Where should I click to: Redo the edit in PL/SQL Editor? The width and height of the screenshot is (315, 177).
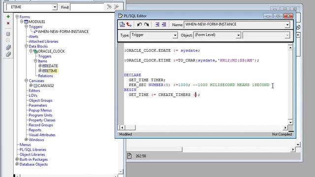point(147,25)
